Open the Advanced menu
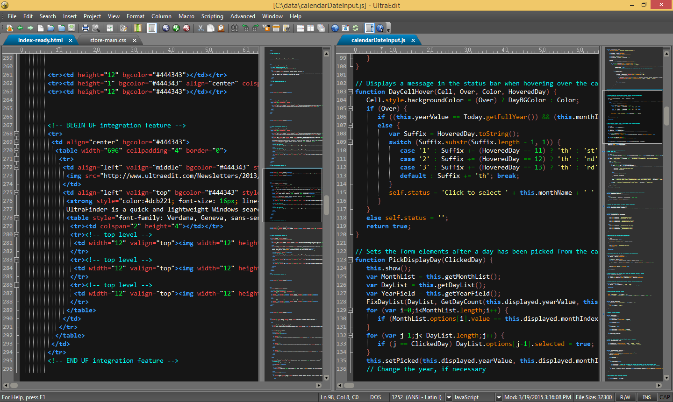Viewport: 673px width, 402px height. click(243, 16)
